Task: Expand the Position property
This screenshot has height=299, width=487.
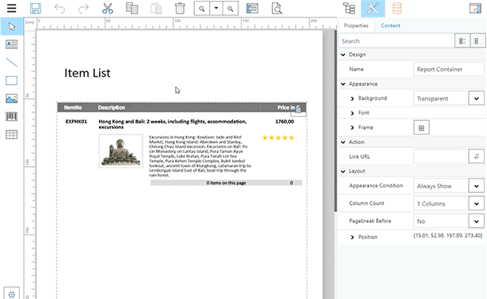Action: click(352, 237)
